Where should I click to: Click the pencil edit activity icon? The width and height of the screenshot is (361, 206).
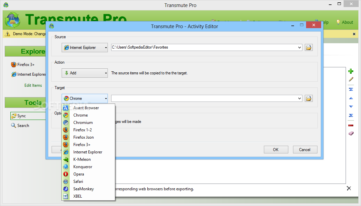point(351,79)
